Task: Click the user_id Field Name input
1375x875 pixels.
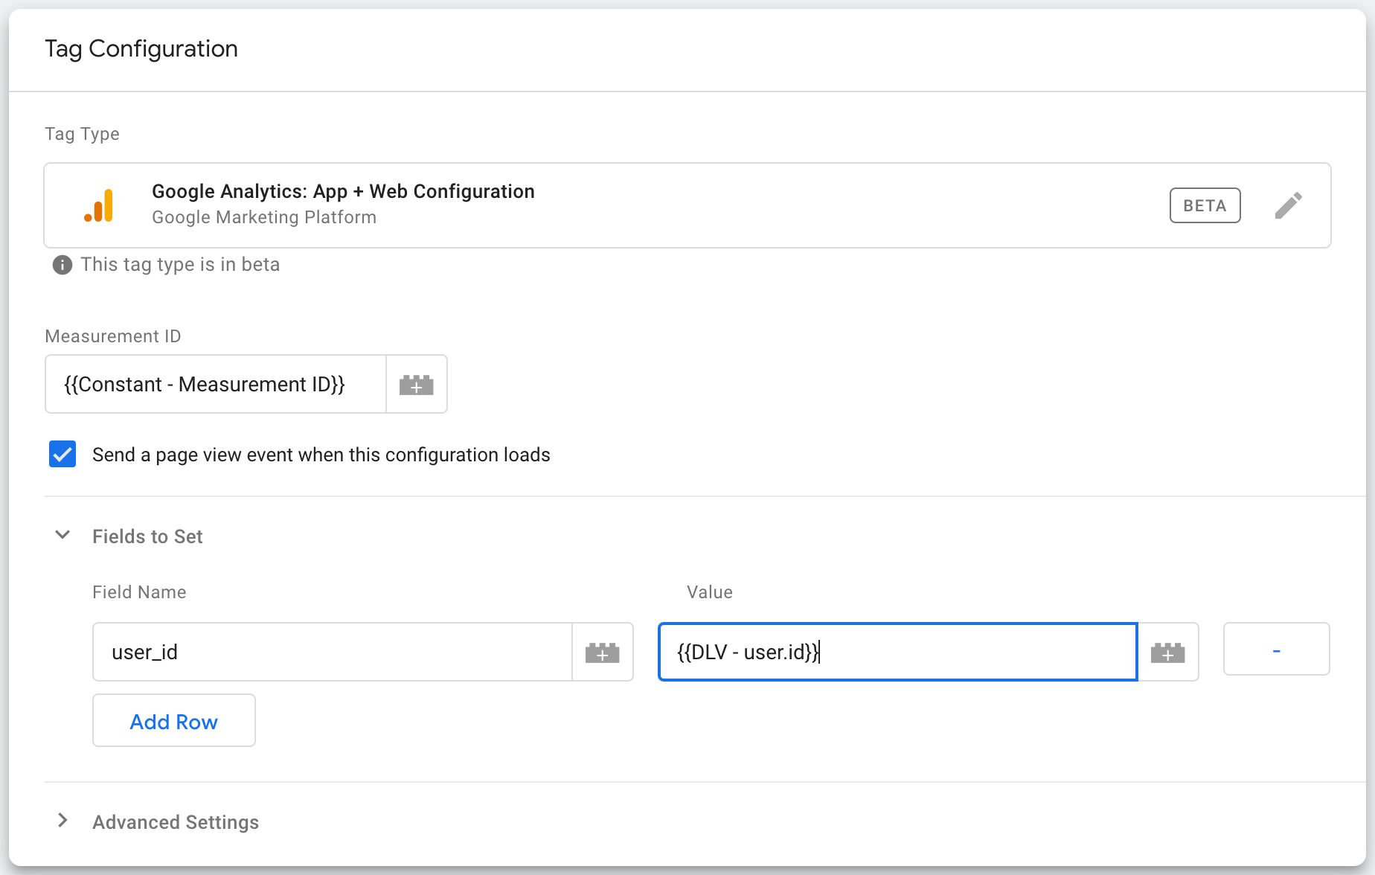Action: pyautogui.click(x=332, y=653)
